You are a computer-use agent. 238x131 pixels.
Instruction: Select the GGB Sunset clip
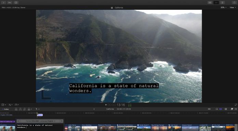coord(230,127)
